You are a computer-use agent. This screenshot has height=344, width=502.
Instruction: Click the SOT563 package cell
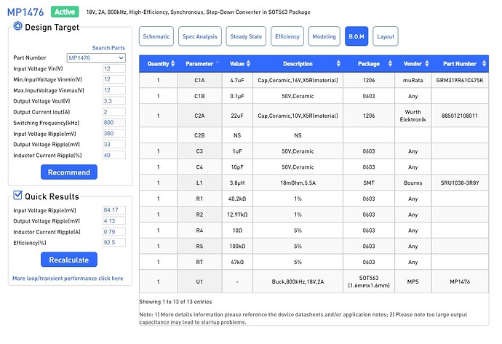coord(369,281)
